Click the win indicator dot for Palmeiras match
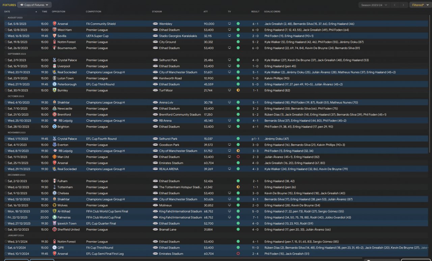432x261 pixels. pos(238,217)
